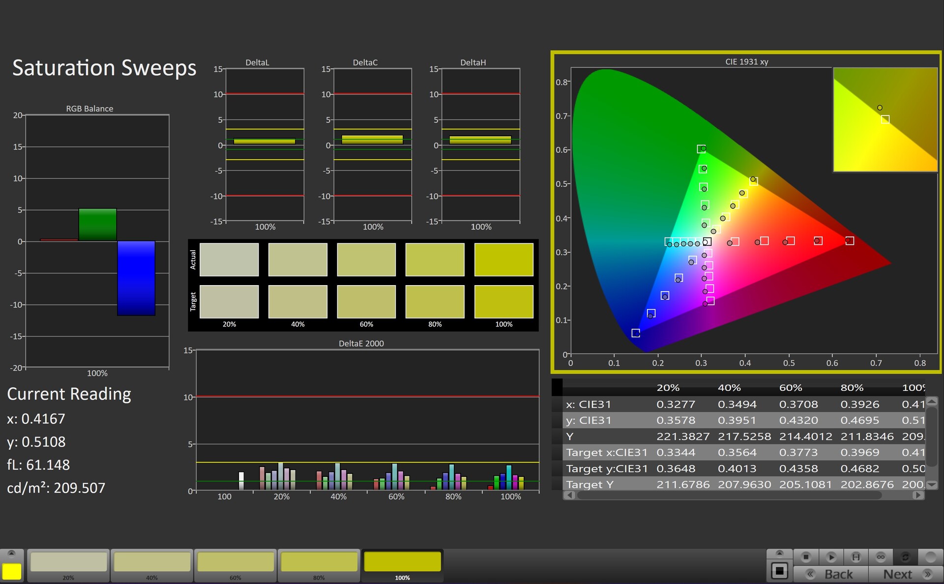
Task: Click the 80% Actual color patch
Action: click(435, 260)
